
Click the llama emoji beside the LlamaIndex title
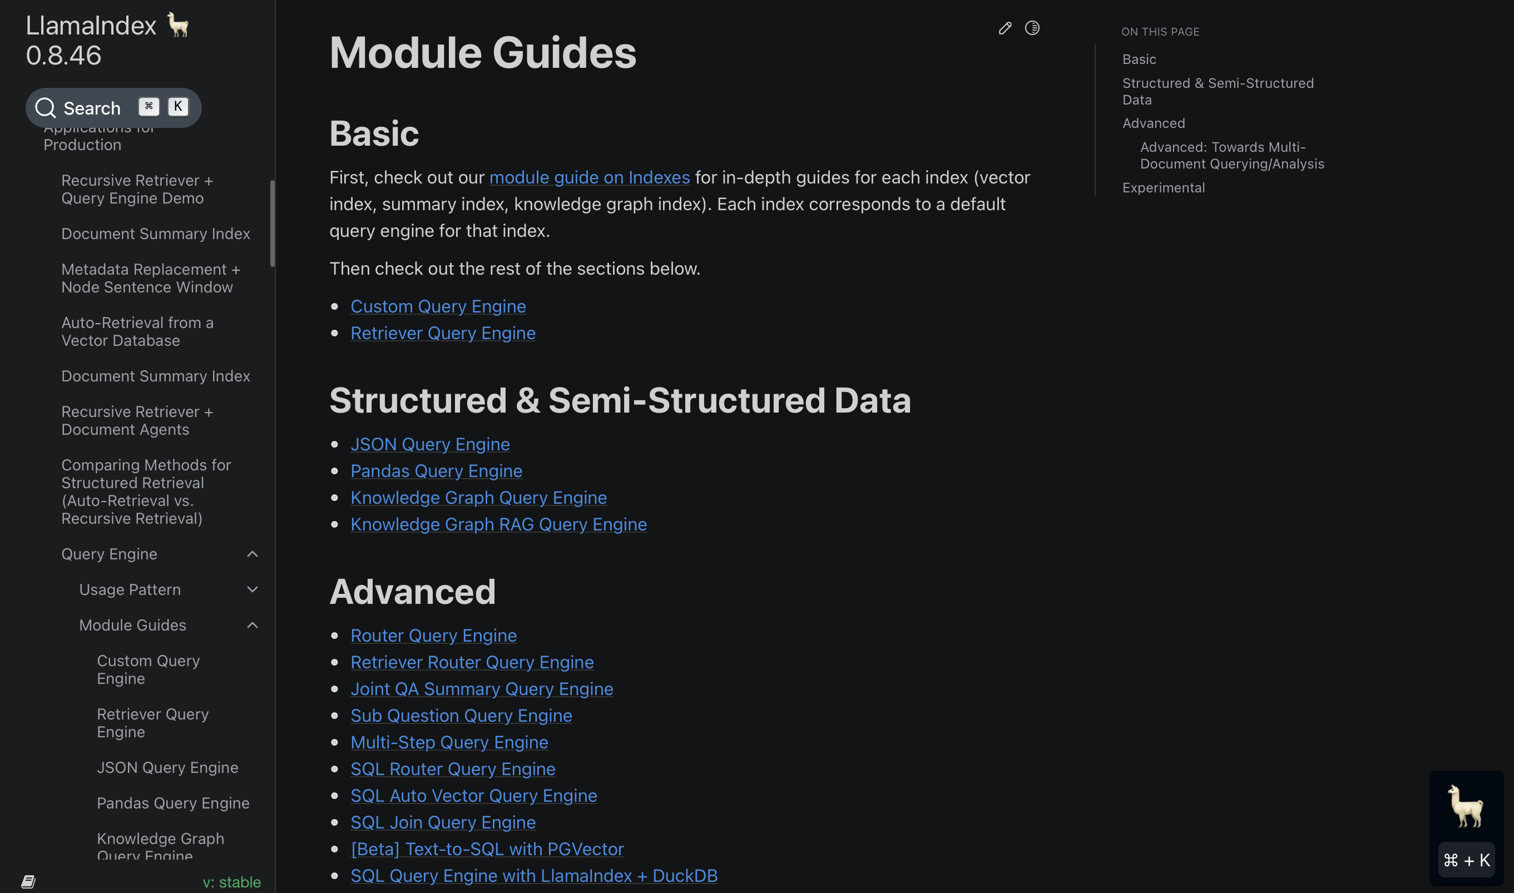(x=178, y=25)
